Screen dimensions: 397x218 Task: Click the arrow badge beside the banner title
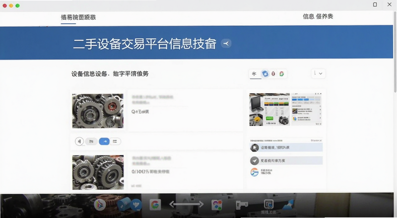[x=226, y=43]
